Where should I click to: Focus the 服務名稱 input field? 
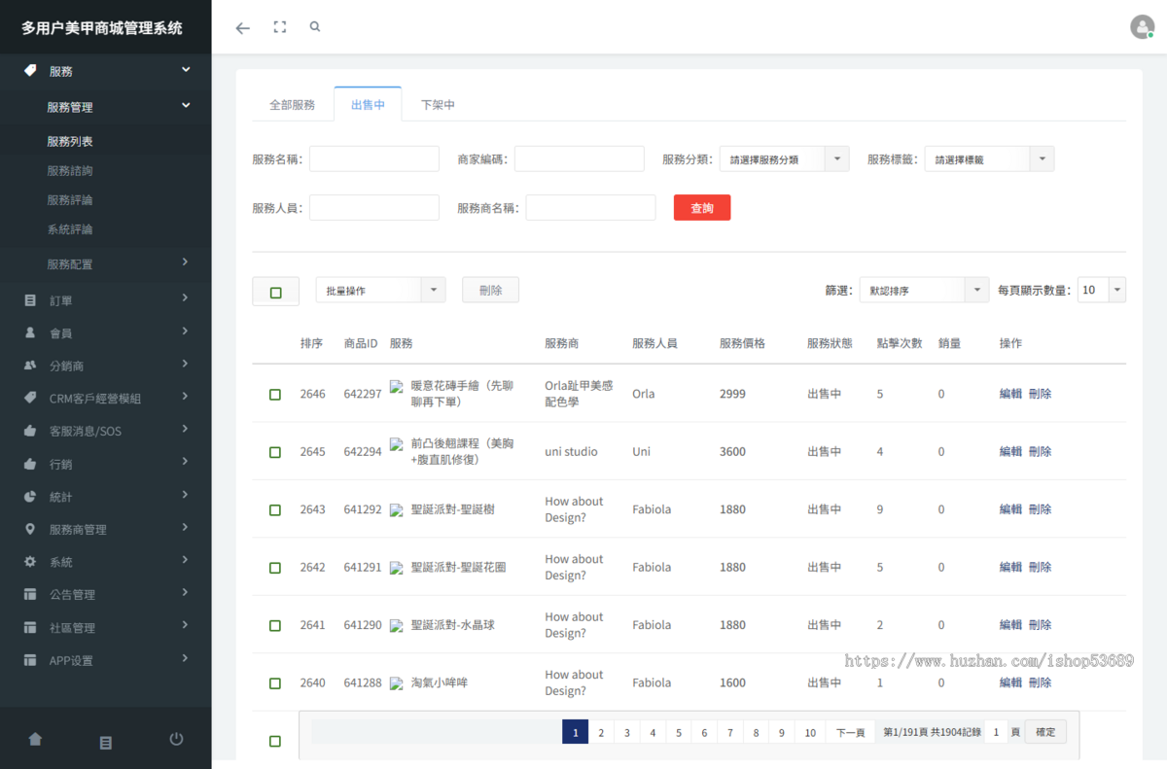(x=374, y=158)
